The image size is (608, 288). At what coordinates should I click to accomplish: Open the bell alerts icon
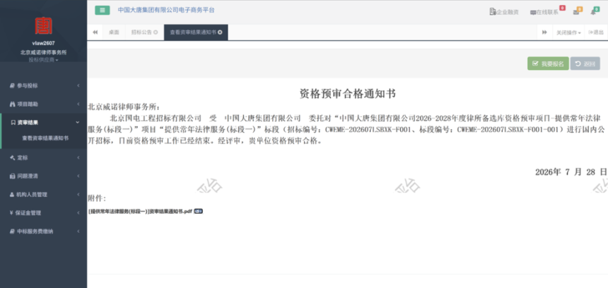[593, 12]
